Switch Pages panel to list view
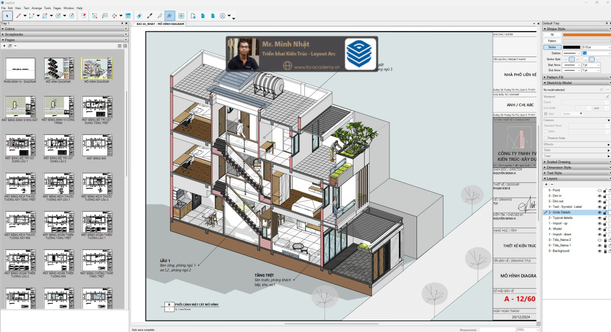 (x=120, y=46)
